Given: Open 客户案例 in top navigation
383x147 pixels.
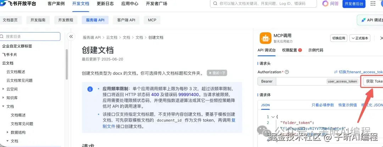Looking at the screenshot, I should pyautogui.click(x=56, y=4).
